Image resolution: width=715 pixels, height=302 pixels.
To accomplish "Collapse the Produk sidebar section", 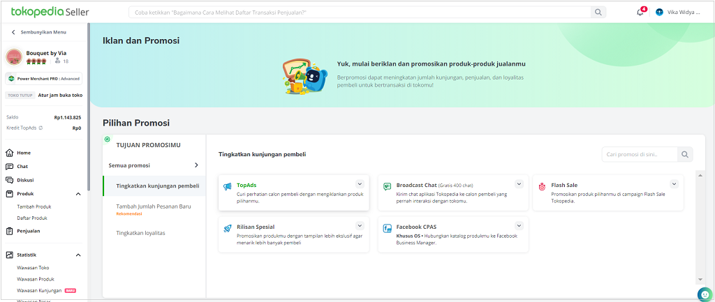I will 78,194.
